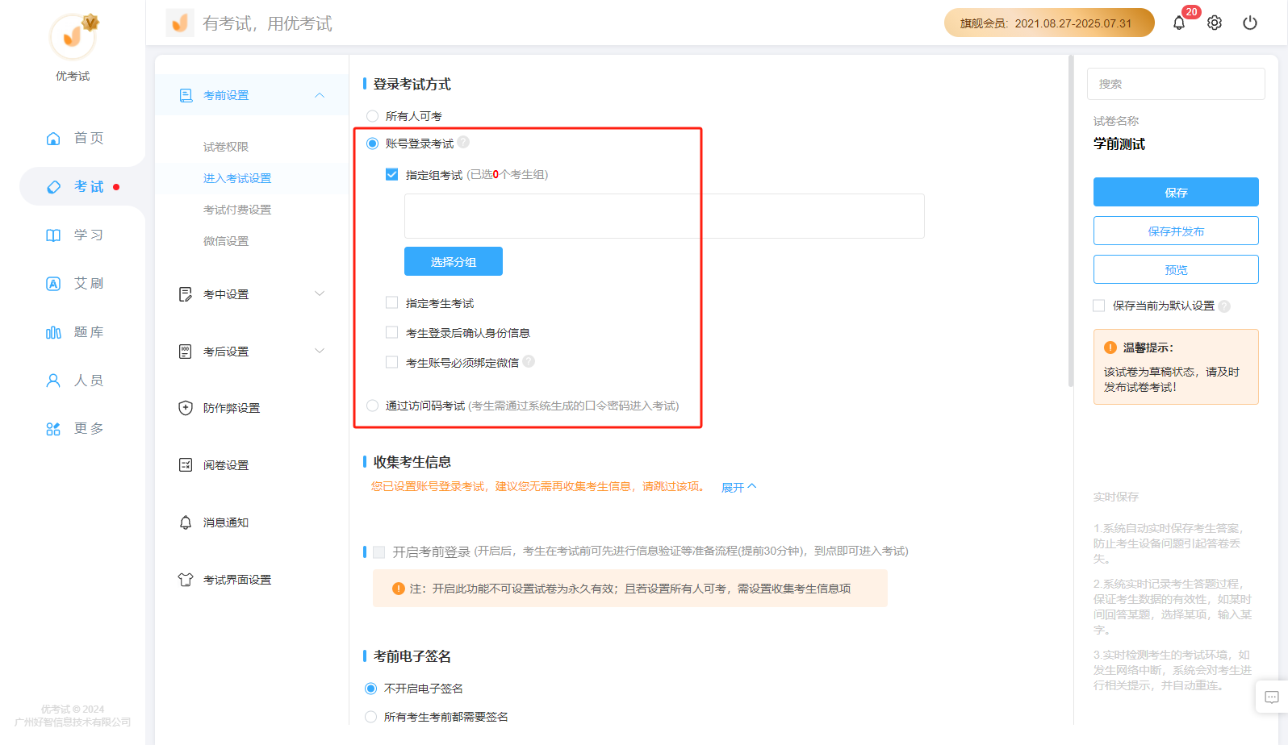
Task: Click the selected groups text box
Action: pos(664,216)
